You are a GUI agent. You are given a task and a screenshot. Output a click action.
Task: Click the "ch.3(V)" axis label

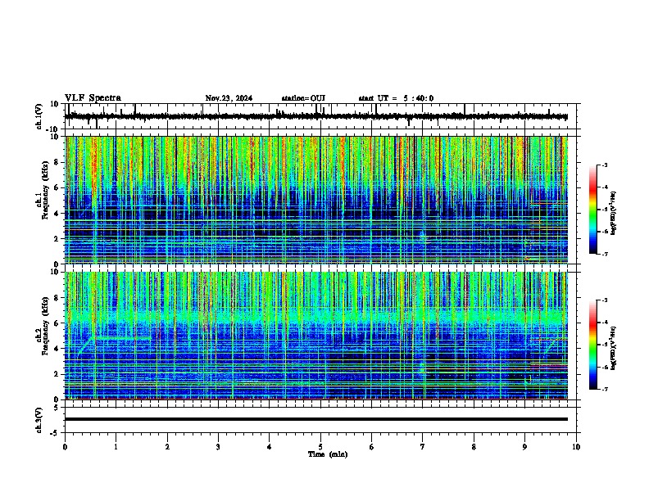click(40, 420)
